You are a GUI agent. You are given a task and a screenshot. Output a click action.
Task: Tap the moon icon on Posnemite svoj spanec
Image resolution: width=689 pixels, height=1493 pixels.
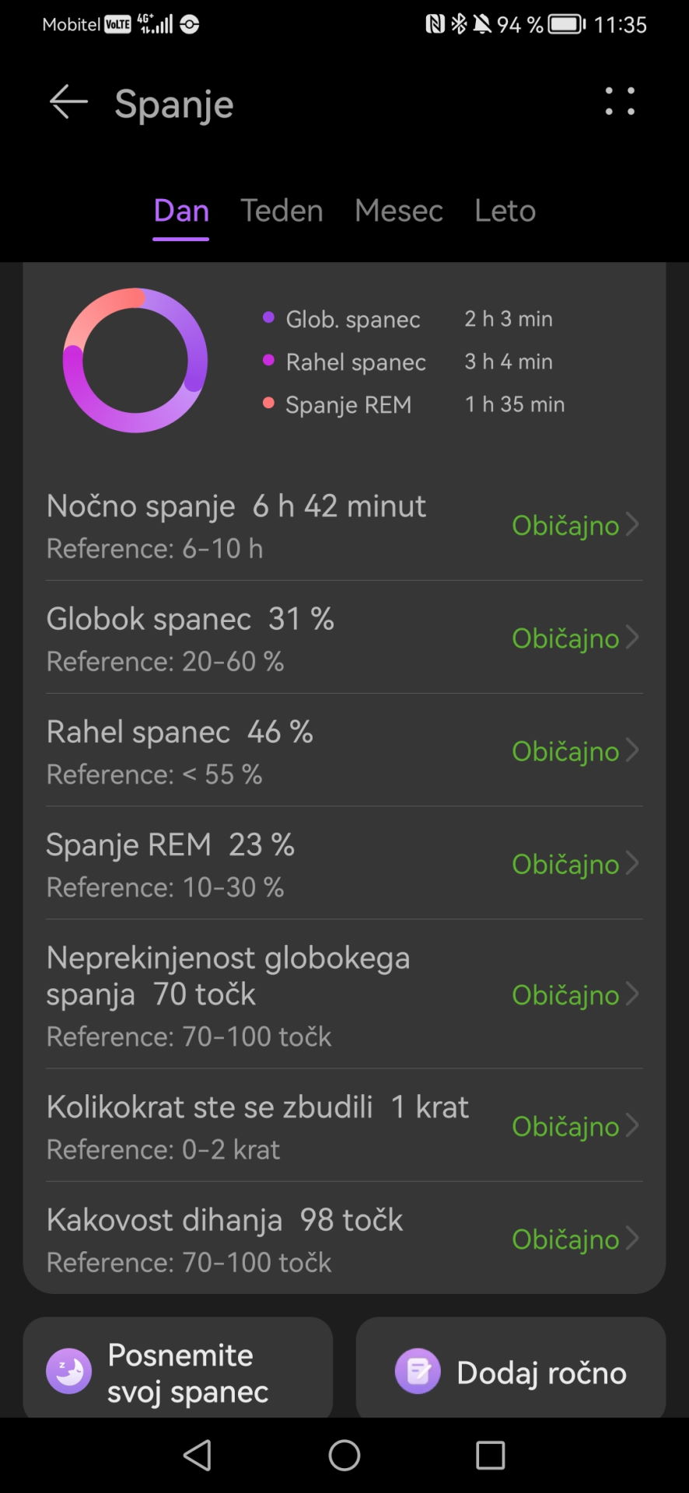pos(69,1371)
